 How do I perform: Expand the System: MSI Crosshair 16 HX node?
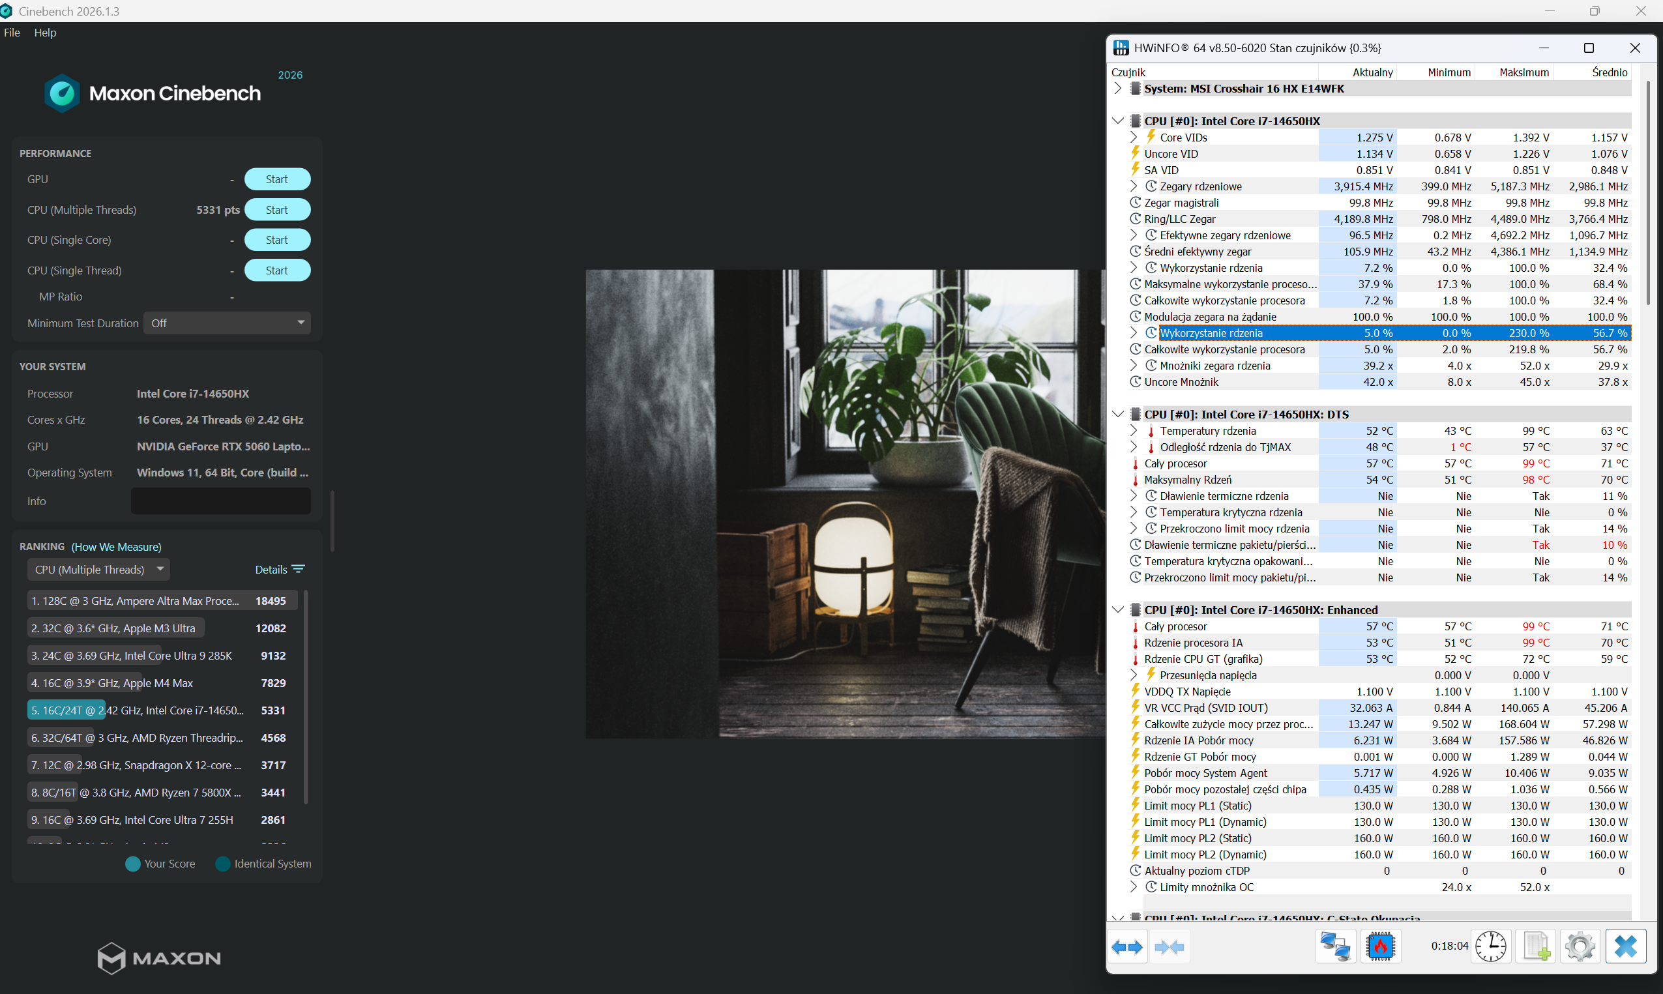coord(1118,89)
